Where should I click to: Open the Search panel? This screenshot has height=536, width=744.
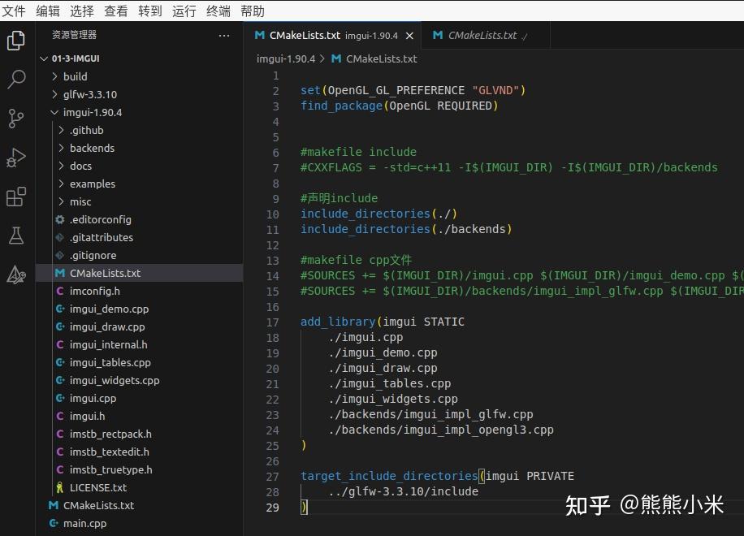coord(16,79)
